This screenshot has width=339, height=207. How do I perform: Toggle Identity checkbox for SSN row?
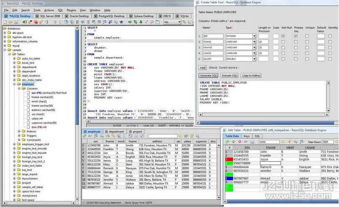[x=330, y=36]
